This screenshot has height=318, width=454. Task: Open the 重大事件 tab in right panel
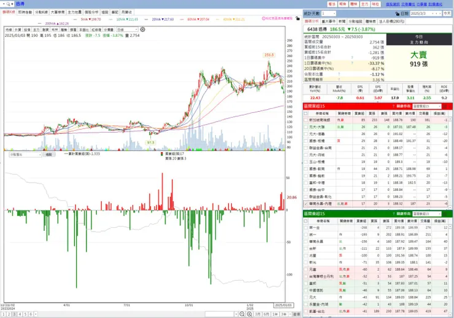coord(329,21)
